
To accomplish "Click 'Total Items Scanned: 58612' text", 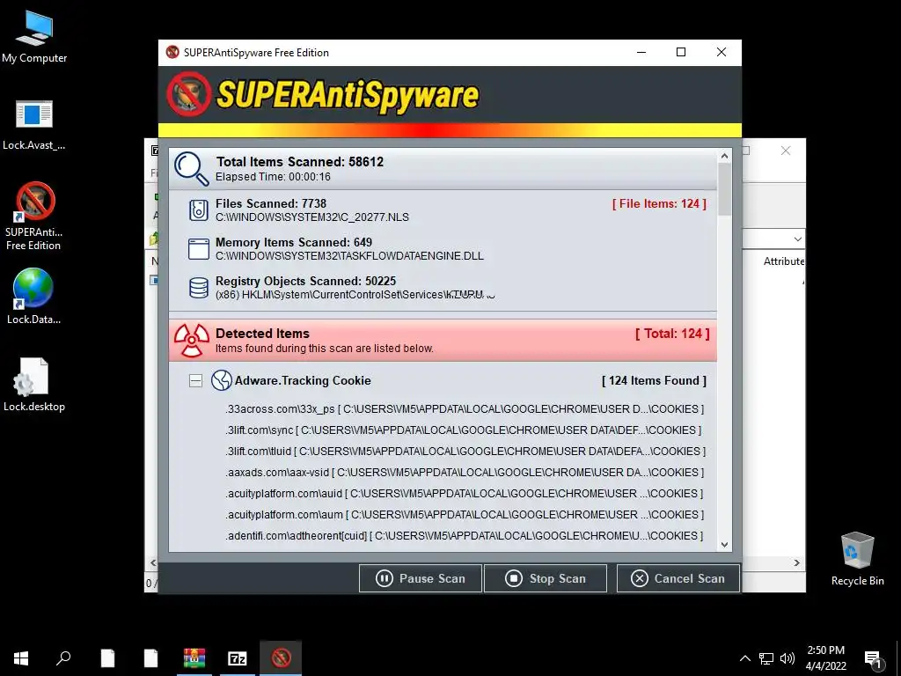I will [x=300, y=162].
